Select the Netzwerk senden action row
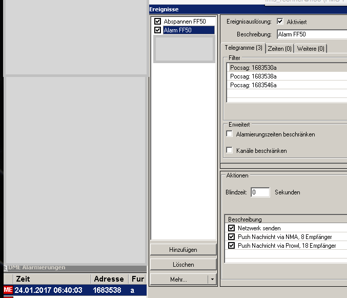Image resolution: width=347 pixels, height=298 pixels. [x=286, y=228]
